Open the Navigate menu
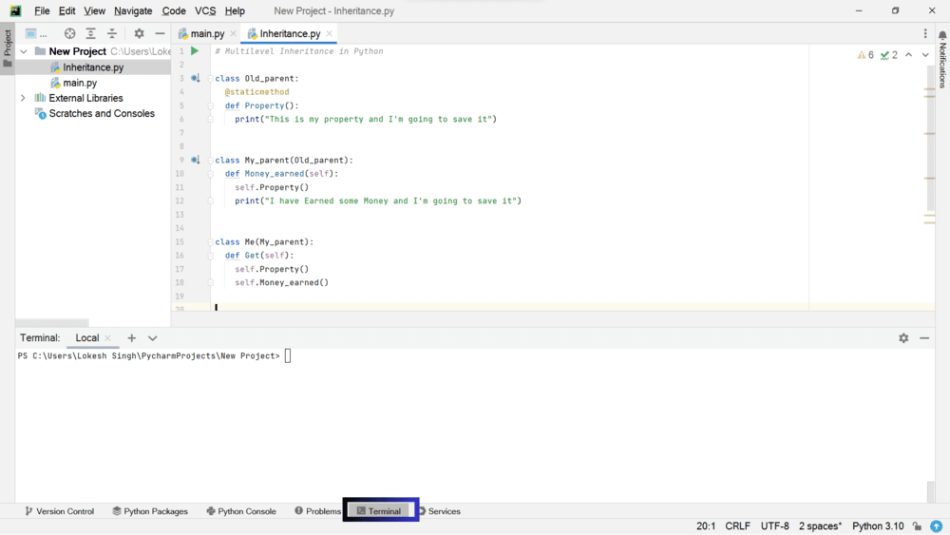This screenshot has height=535, width=950. 133,10
